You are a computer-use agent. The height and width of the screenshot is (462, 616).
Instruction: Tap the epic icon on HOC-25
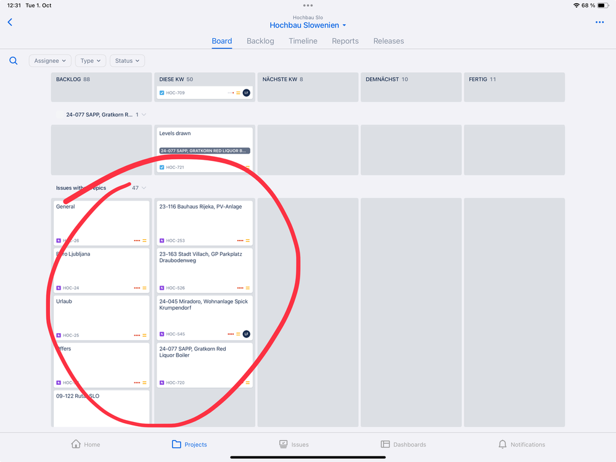[x=59, y=335]
